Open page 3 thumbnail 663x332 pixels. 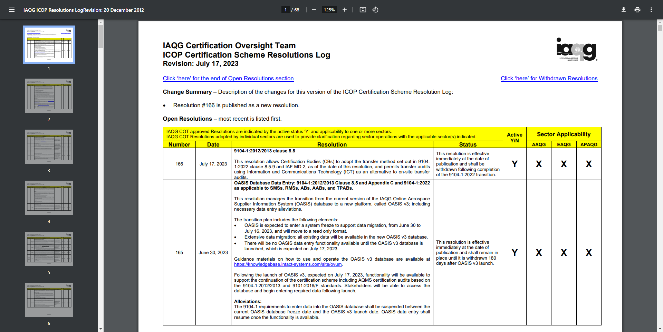[x=49, y=147]
